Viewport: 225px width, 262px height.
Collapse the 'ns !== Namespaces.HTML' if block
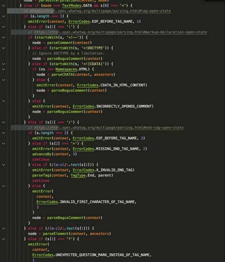(4, 69)
